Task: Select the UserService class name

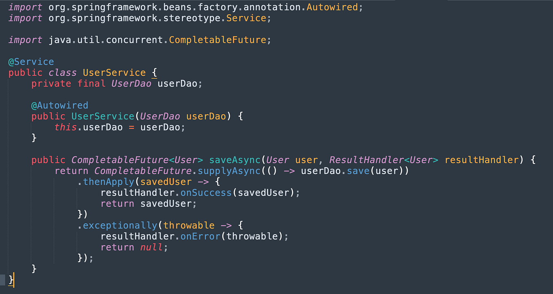Action: click(114, 72)
